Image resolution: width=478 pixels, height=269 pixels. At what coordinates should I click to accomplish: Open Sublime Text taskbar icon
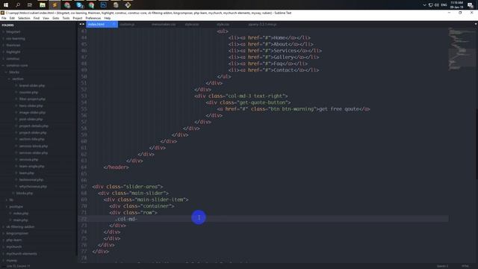[x=55, y=4]
